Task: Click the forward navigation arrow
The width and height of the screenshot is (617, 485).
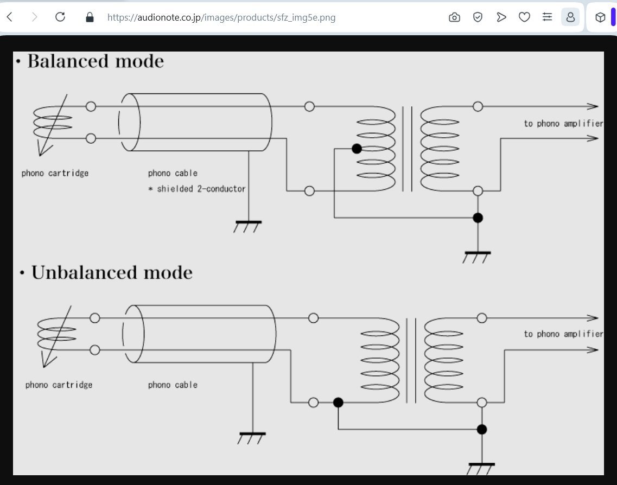Action: 35,17
